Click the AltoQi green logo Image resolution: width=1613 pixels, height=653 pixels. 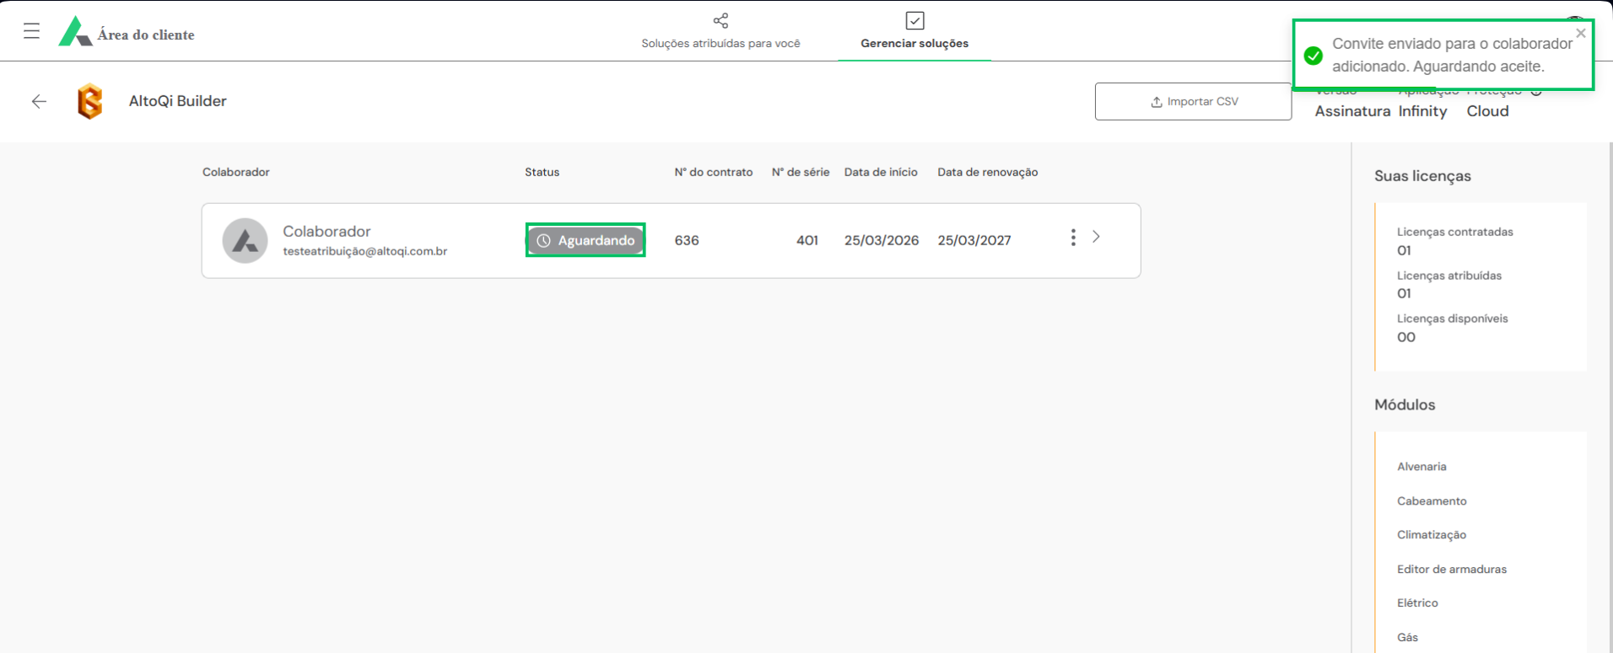click(74, 31)
